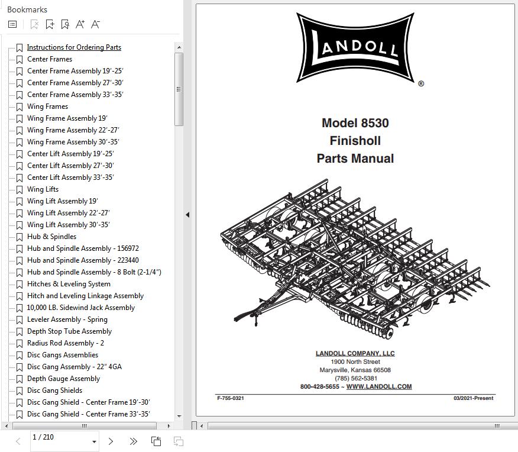Select the Disc Gang Shields bookmark
Screen dimensions: 518x452
[54, 390]
